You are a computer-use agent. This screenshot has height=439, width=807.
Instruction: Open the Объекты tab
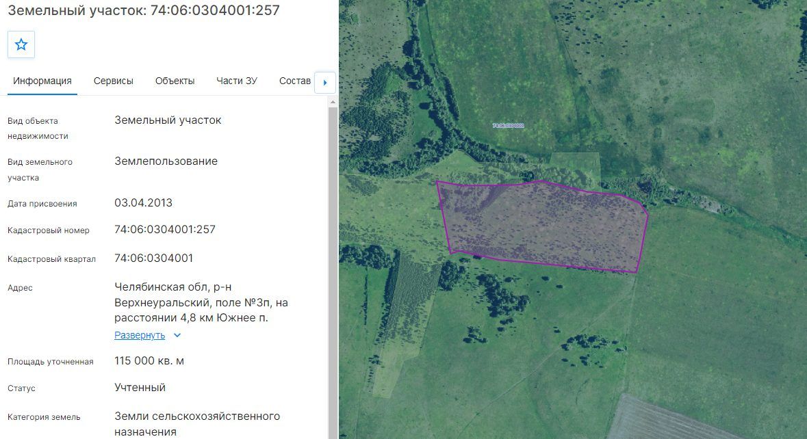coord(175,81)
